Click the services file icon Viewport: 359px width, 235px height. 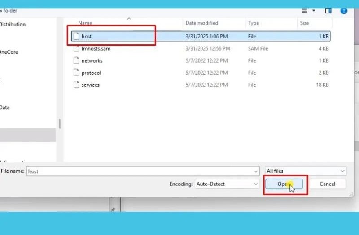click(76, 85)
